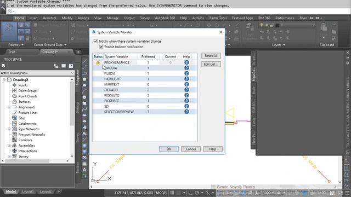
Task: Click PROXYGRAPHICS warning status icon
Action: (98, 63)
